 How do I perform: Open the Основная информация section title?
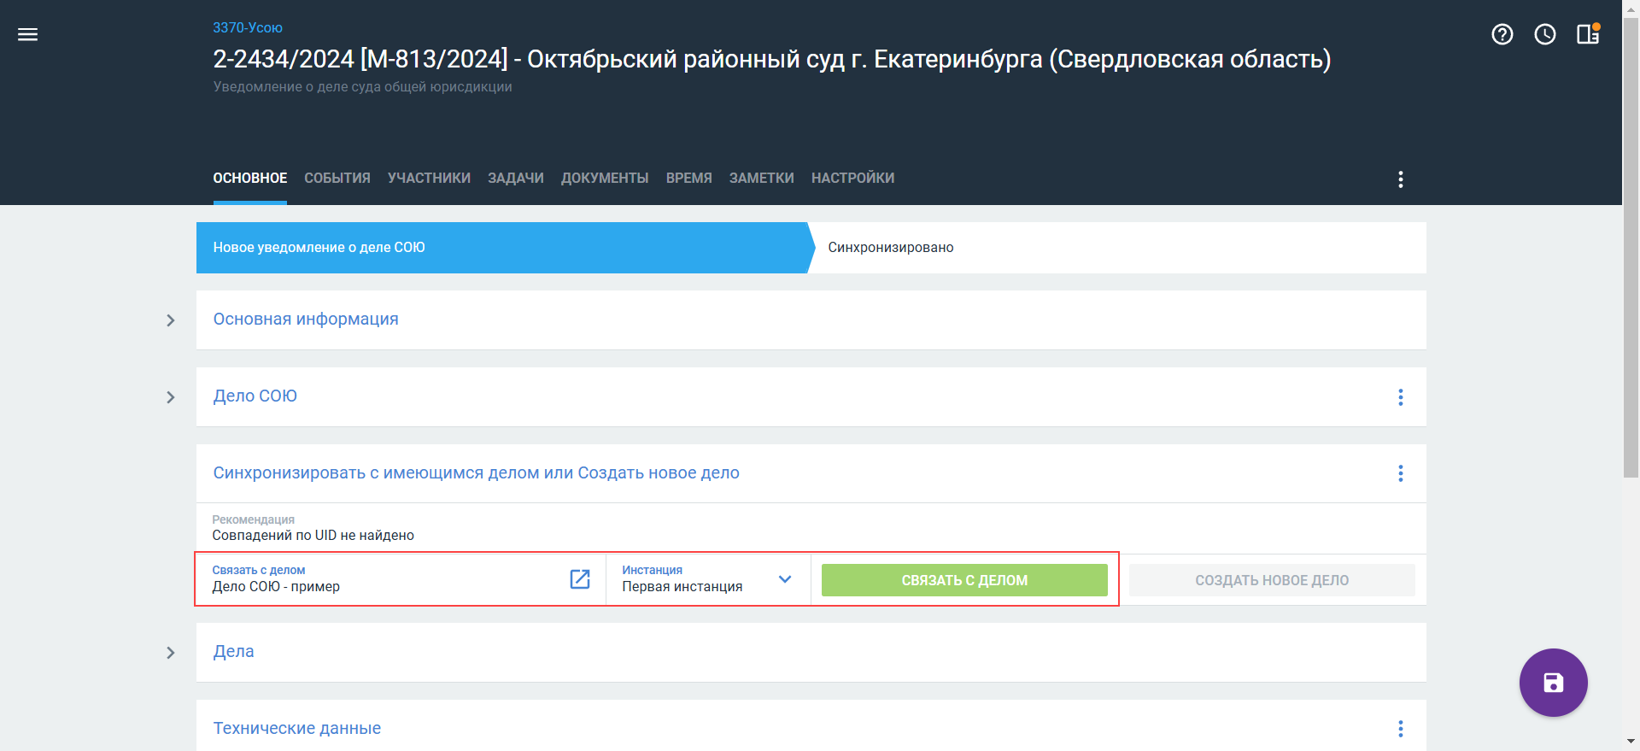pyautogui.click(x=306, y=319)
